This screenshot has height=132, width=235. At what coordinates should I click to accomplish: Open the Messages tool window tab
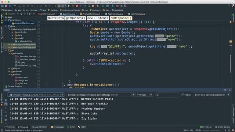[57, 127]
